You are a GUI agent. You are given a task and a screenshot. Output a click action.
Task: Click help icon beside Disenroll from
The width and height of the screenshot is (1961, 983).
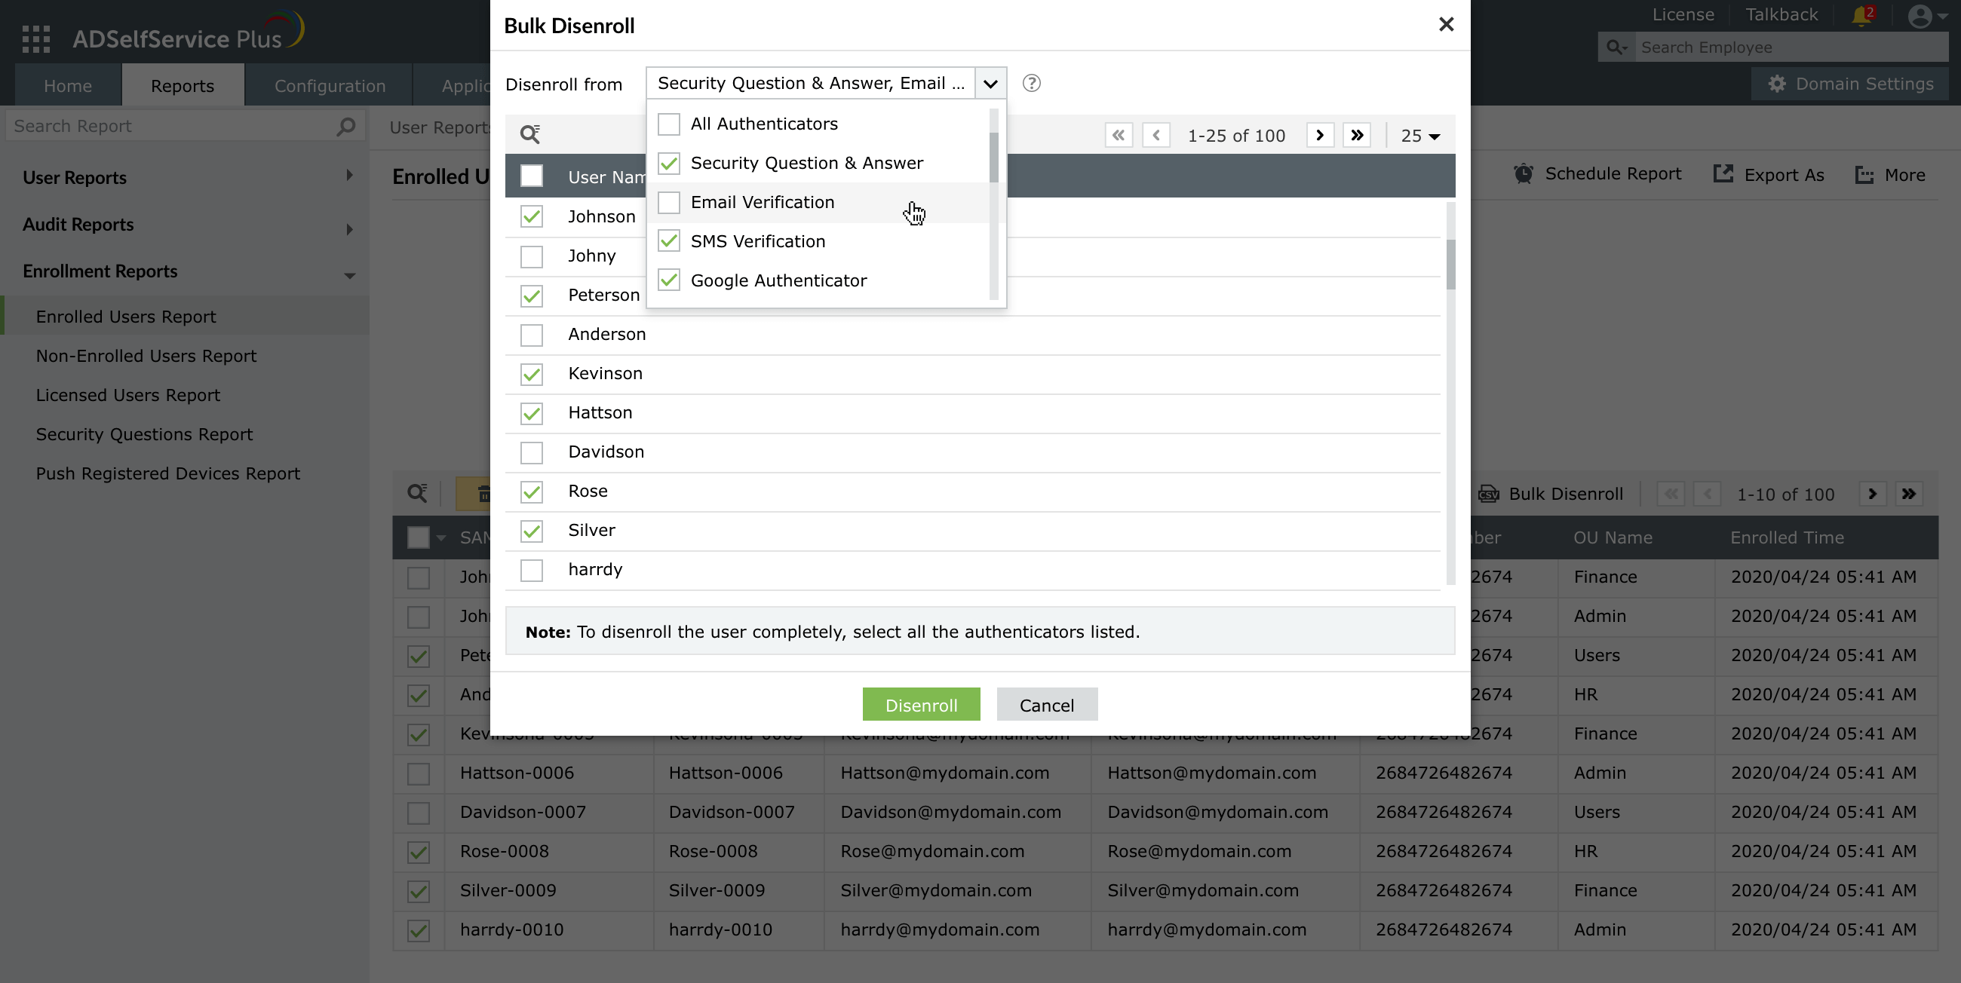click(1031, 83)
